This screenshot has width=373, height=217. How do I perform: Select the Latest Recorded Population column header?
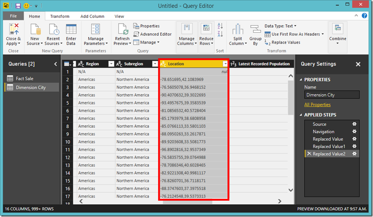[x=261, y=64]
